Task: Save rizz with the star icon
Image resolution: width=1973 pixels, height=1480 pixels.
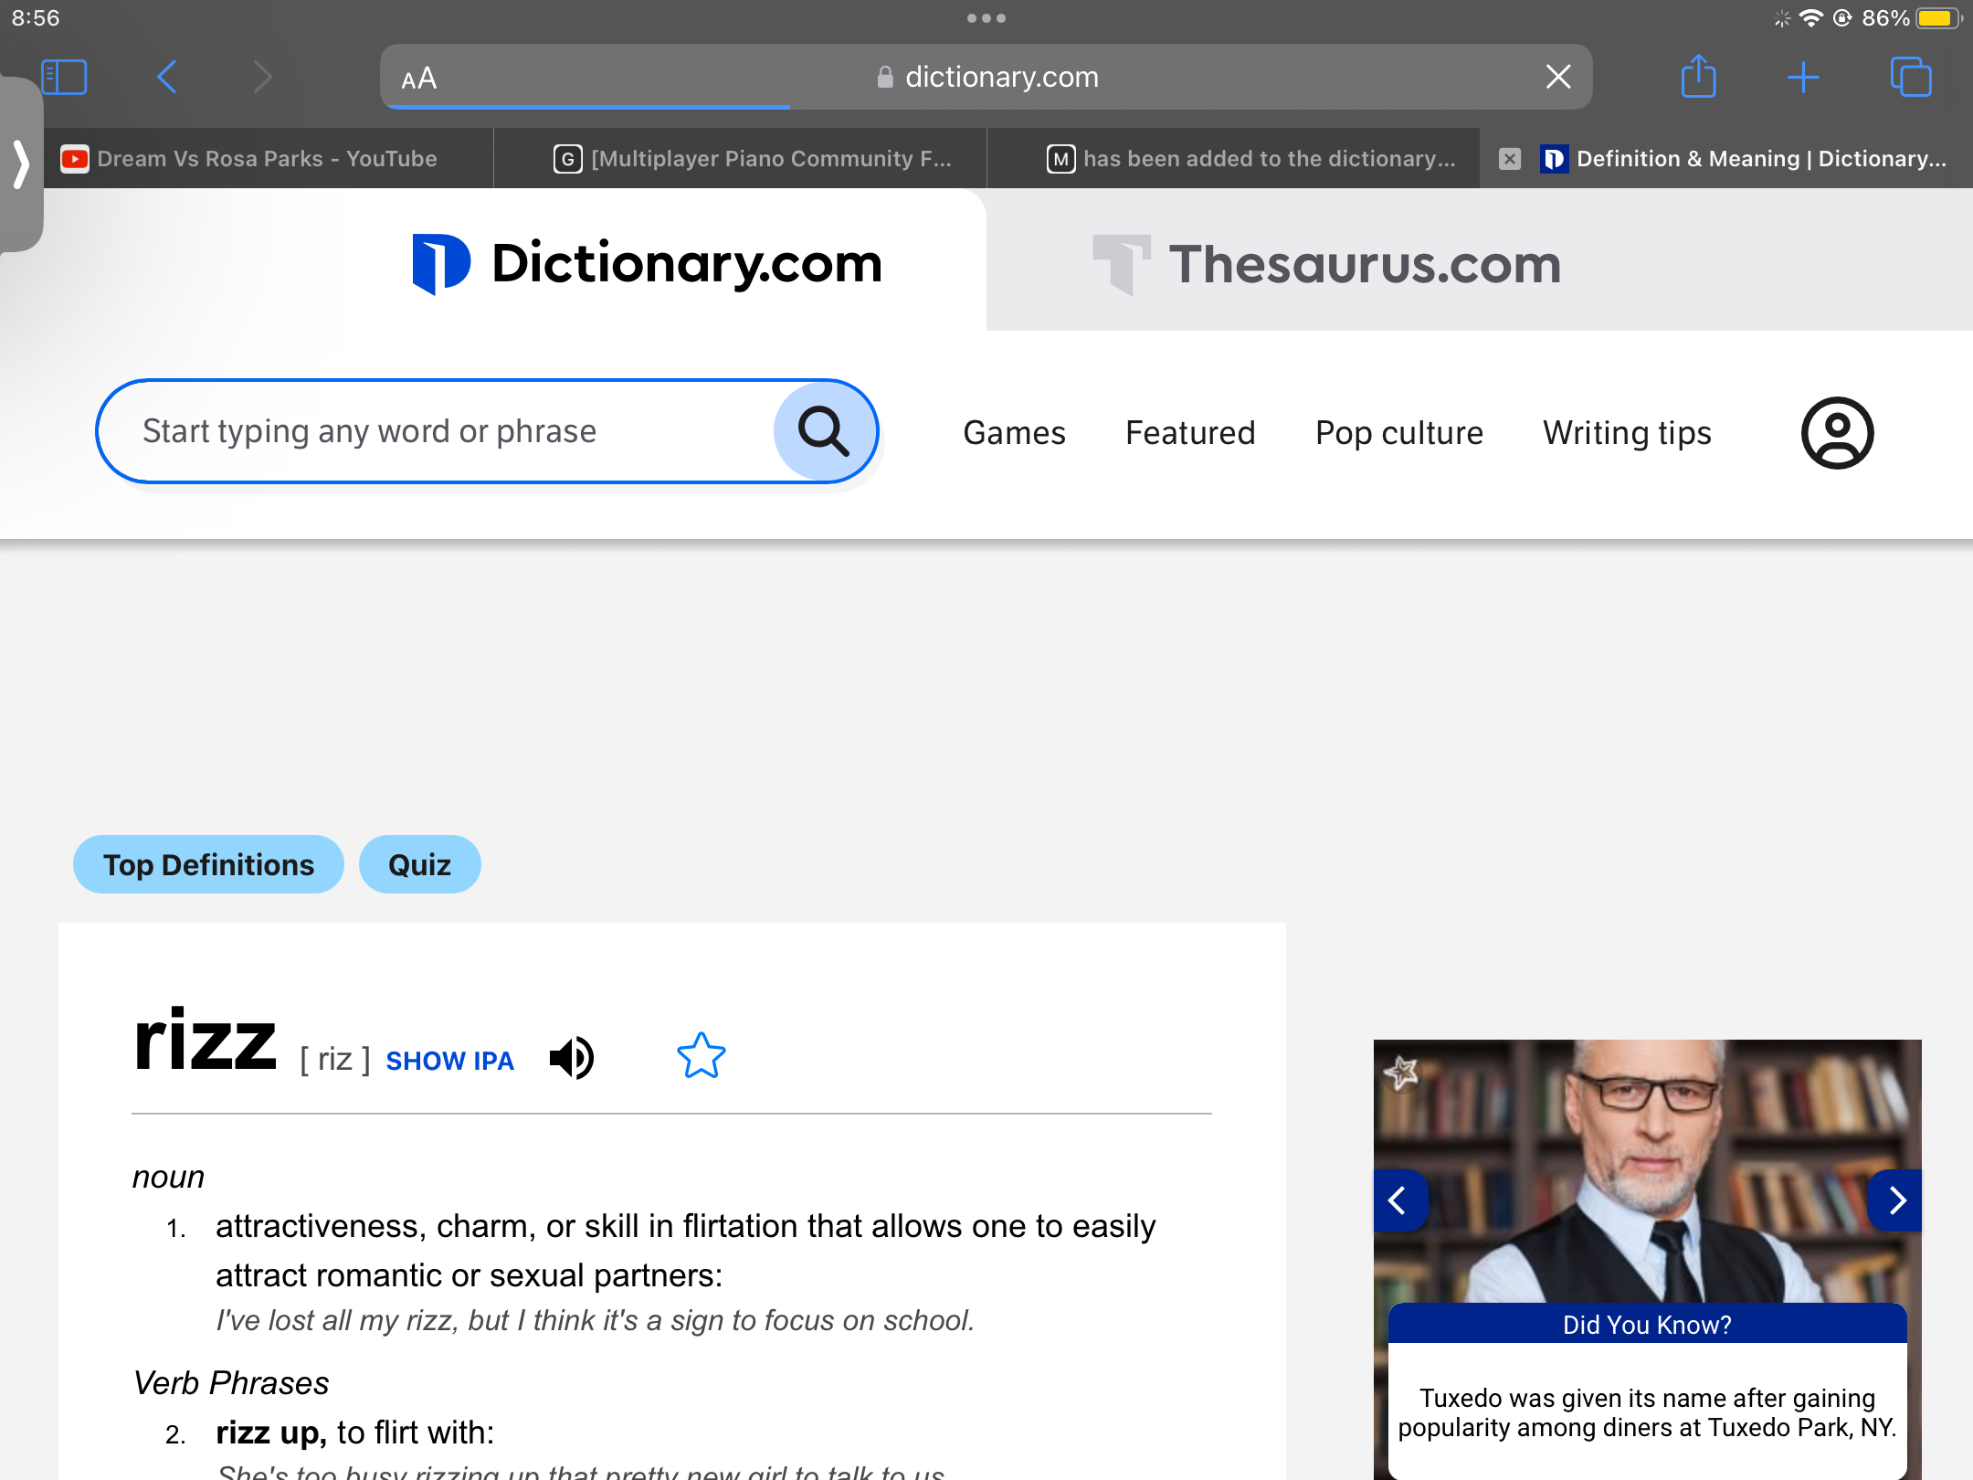Action: point(702,1056)
